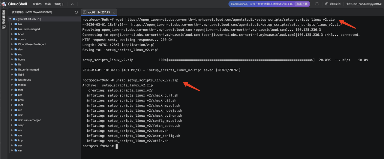The image size is (384, 159).
Task: Click the check_nodejs.sh line in terminal output
Action: click(134, 111)
